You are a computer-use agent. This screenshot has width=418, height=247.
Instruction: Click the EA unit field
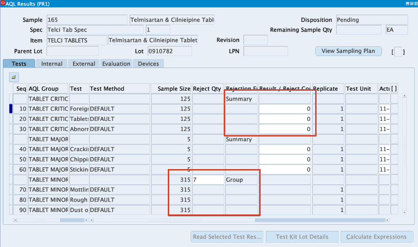click(397, 30)
